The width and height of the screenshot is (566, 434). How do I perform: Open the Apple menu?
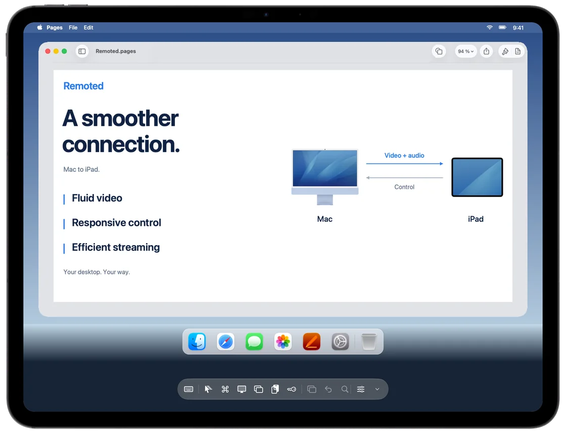point(40,27)
